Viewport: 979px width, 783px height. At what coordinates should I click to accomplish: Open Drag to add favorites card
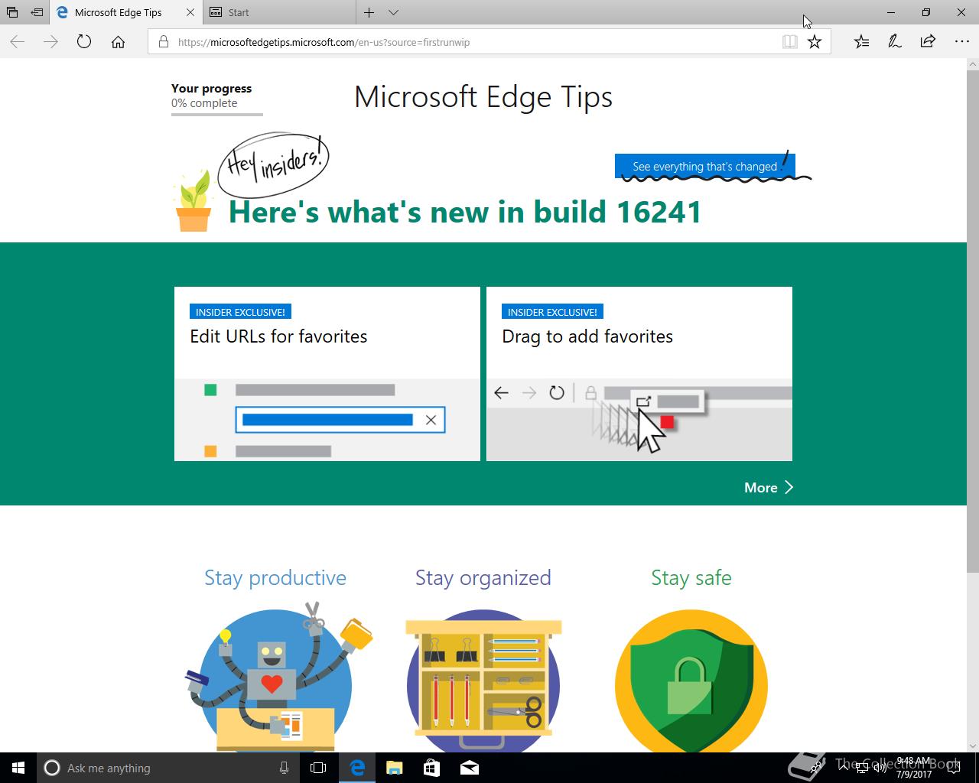[639, 374]
